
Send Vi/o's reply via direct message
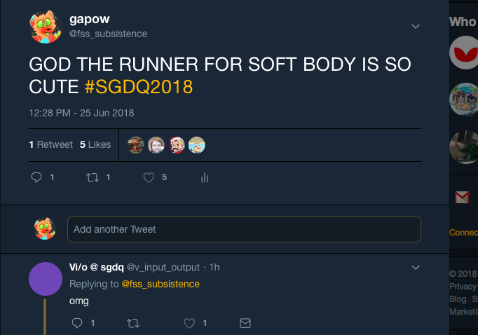pyautogui.click(x=245, y=323)
